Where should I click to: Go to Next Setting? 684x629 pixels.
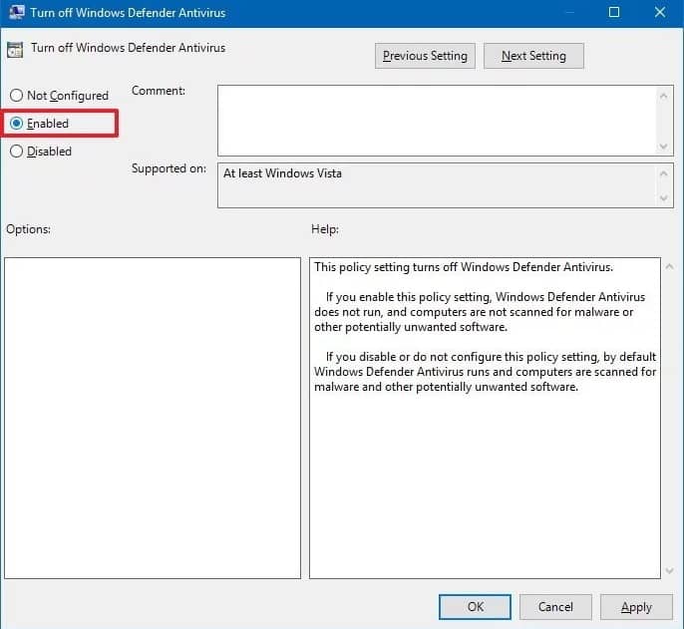click(533, 56)
